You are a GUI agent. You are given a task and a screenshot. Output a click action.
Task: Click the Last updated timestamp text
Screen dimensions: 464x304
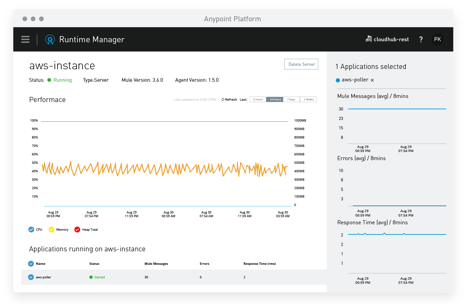pos(195,100)
